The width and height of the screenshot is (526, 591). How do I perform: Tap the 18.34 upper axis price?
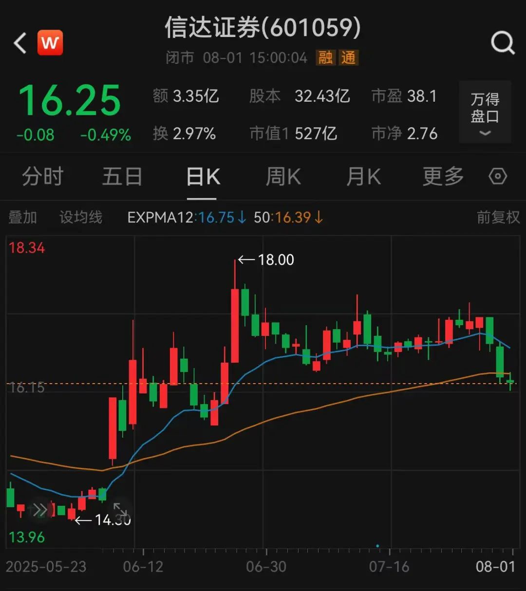[x=27, y=248]
